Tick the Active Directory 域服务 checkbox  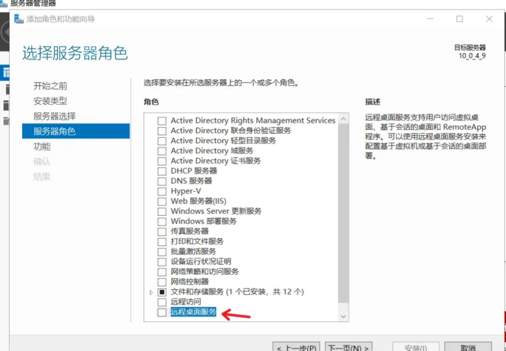(162, 151)
